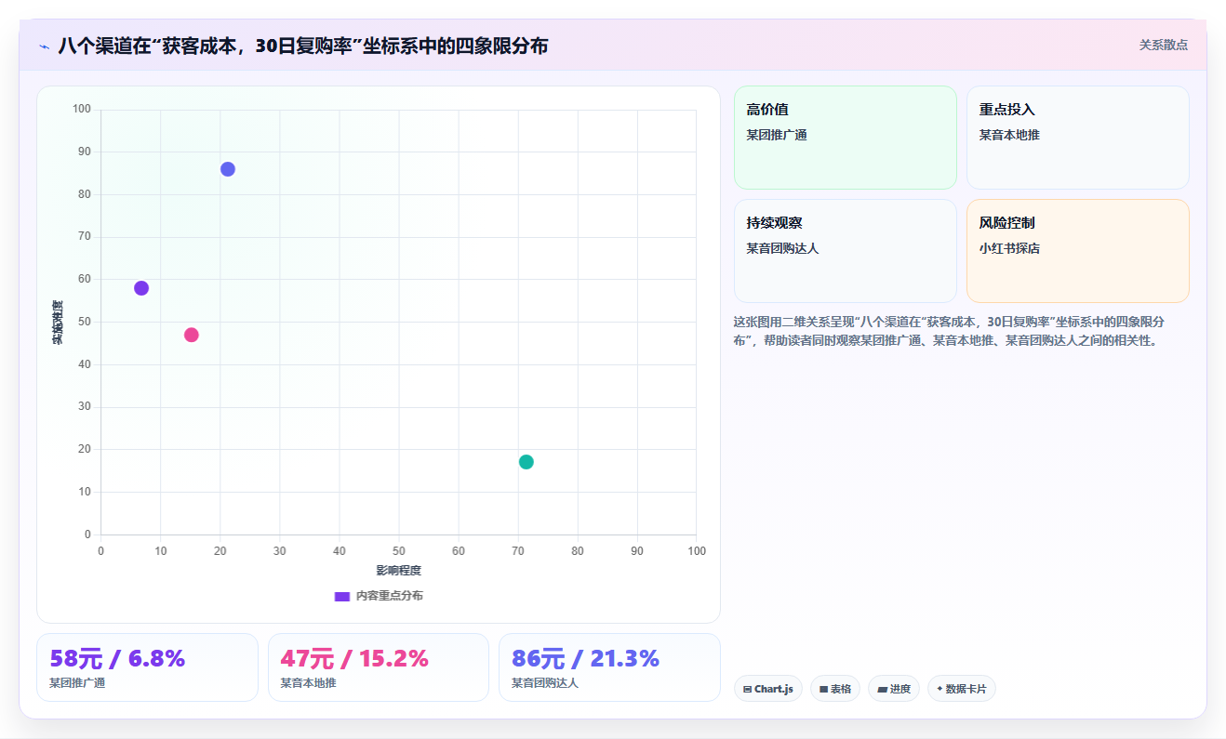Click the chart title text in the header
This screenshot has width=1226, height=739.
coord(303,46)
